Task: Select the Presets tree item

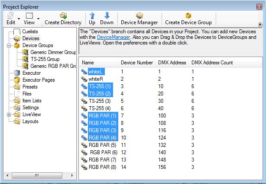Action: [x=30, y=87]
